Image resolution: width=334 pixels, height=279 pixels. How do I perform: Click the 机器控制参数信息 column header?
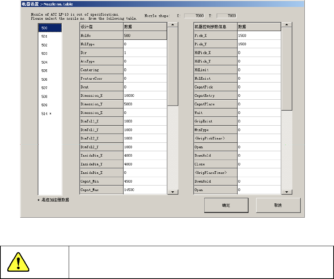216,27
